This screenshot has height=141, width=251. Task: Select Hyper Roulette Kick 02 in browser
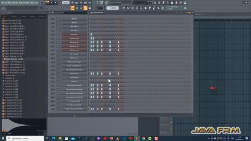(x=15, y=59)
